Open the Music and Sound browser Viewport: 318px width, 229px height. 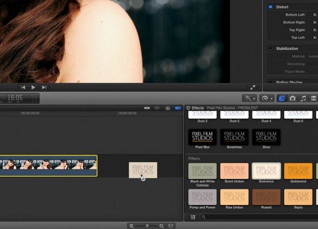303,98
